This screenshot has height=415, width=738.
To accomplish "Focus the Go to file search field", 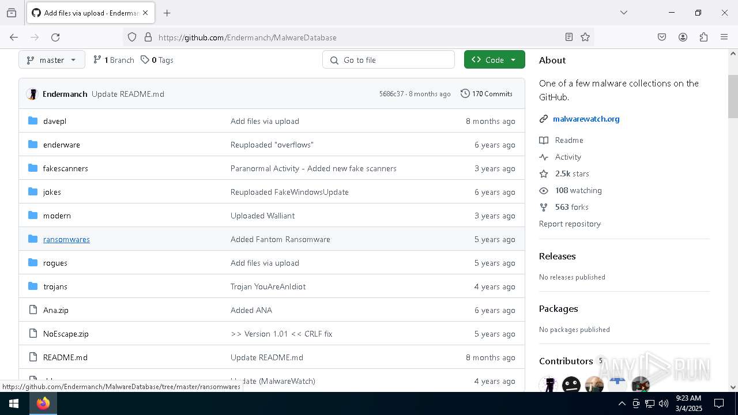I will pyautogui.click(x=389, y=60).
